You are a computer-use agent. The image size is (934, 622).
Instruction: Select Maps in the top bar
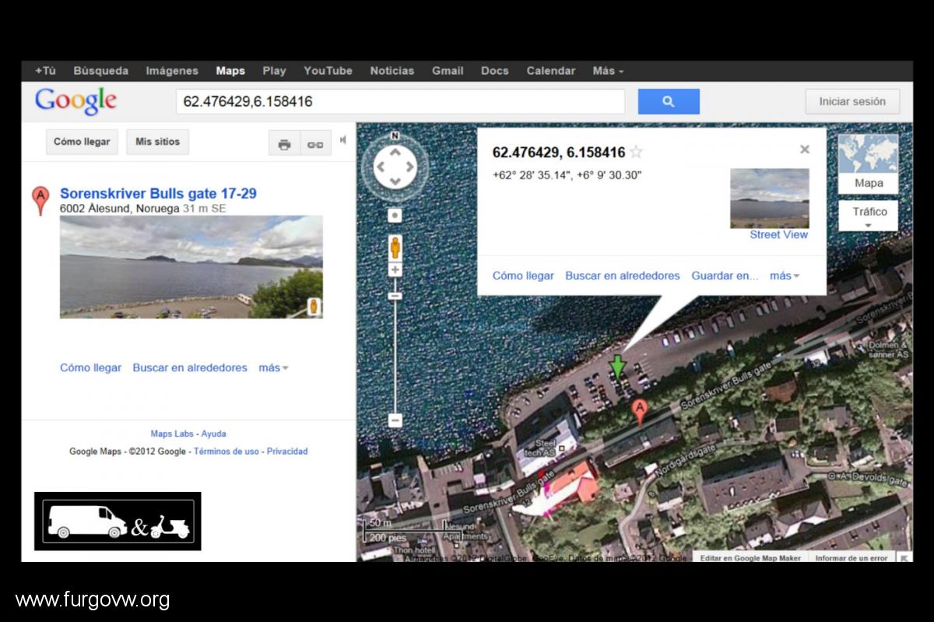(x=230, y=71)
